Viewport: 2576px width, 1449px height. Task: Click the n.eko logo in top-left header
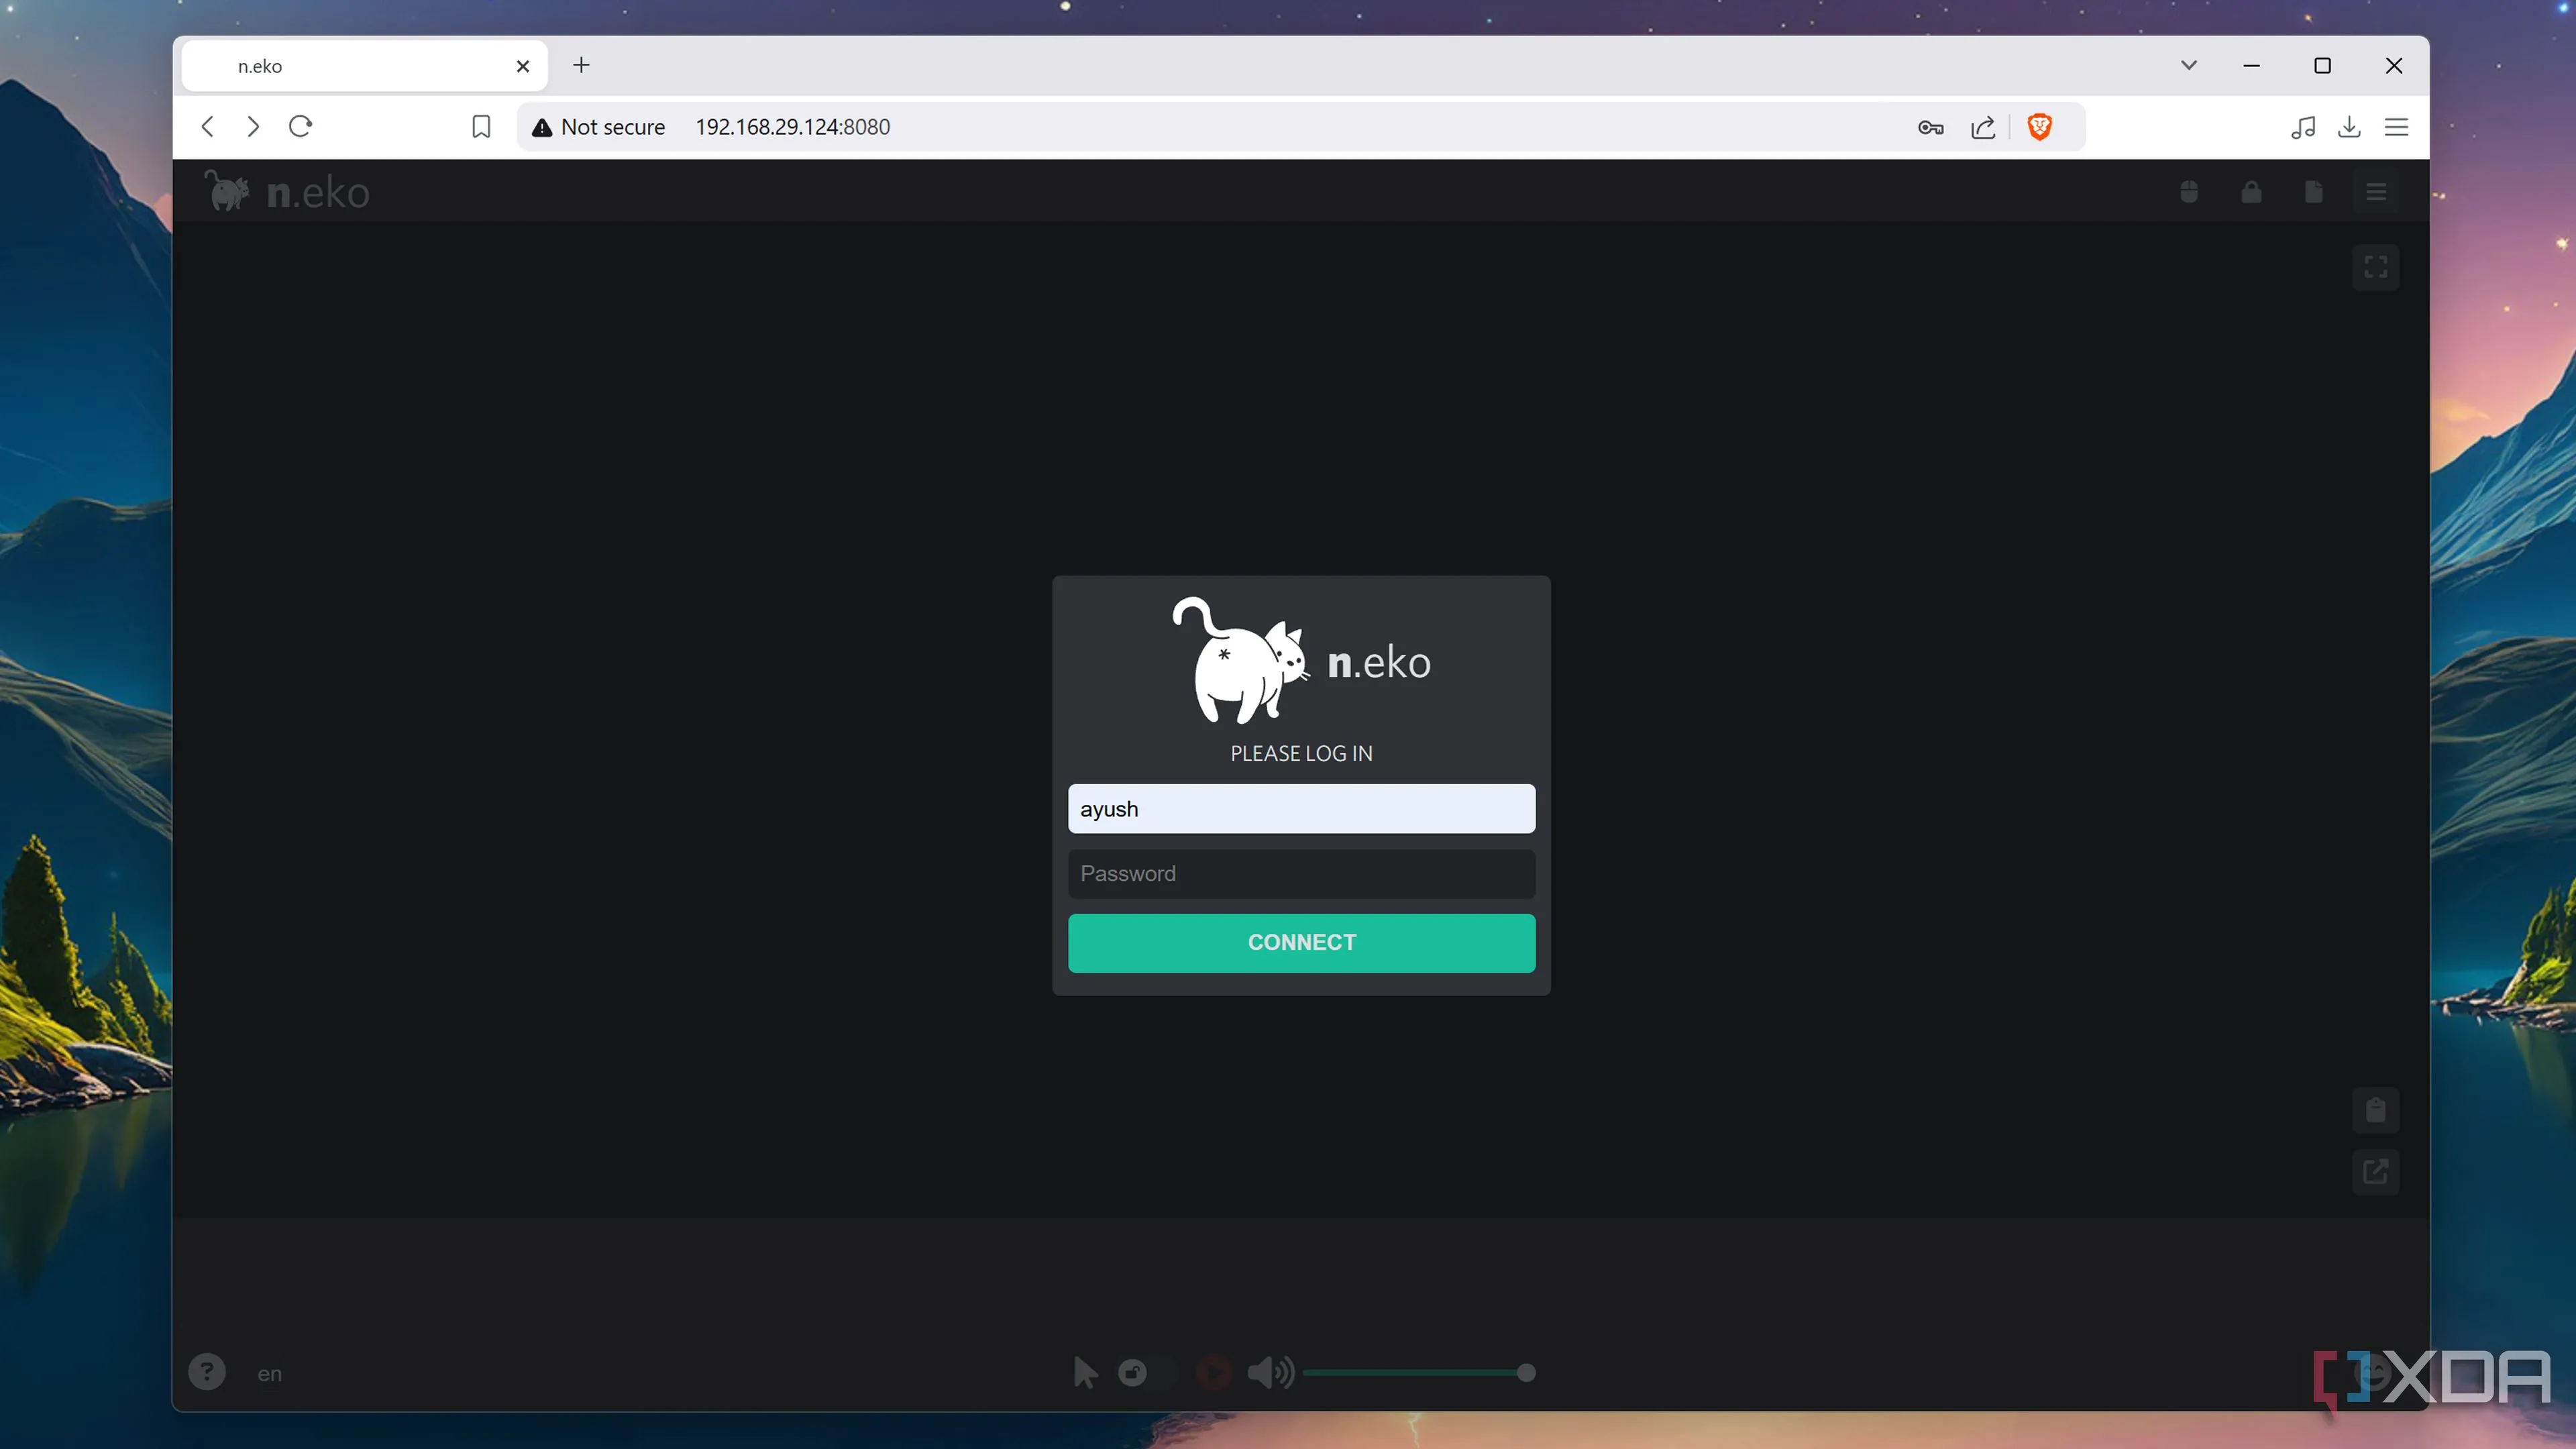[287, 191]
